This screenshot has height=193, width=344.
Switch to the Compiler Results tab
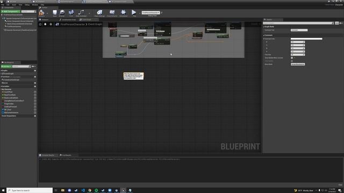coord(48,155)
